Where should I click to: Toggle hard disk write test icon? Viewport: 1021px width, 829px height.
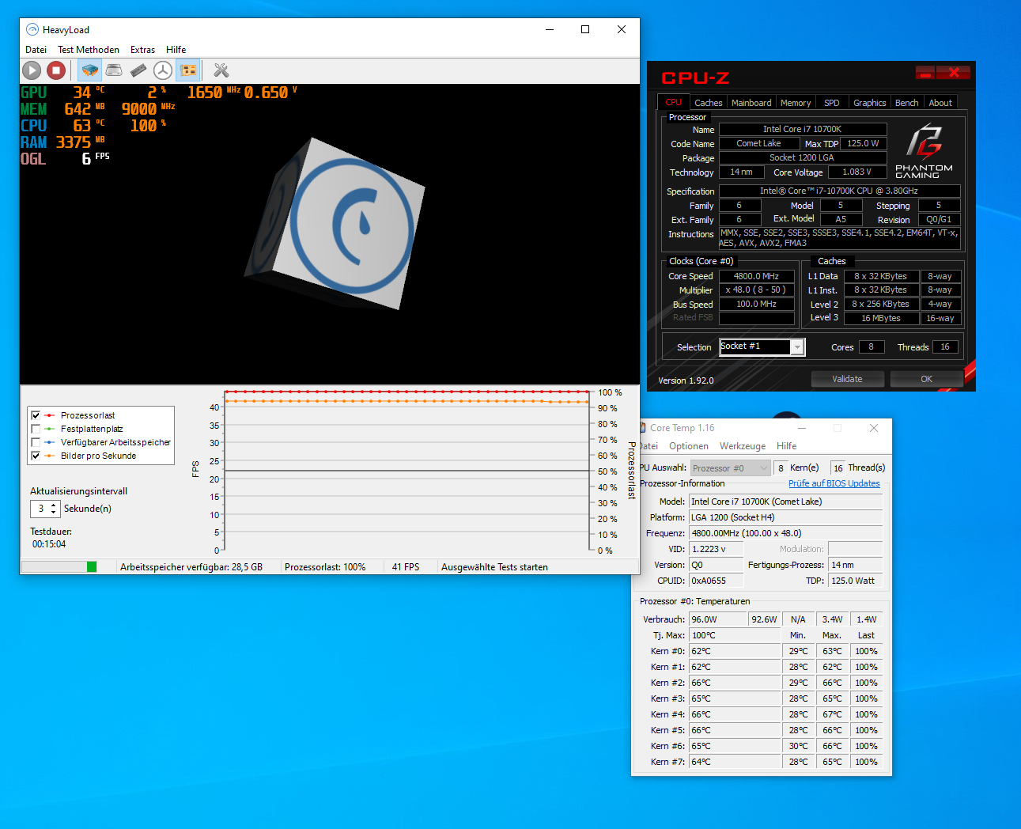(x=114, y=70)
